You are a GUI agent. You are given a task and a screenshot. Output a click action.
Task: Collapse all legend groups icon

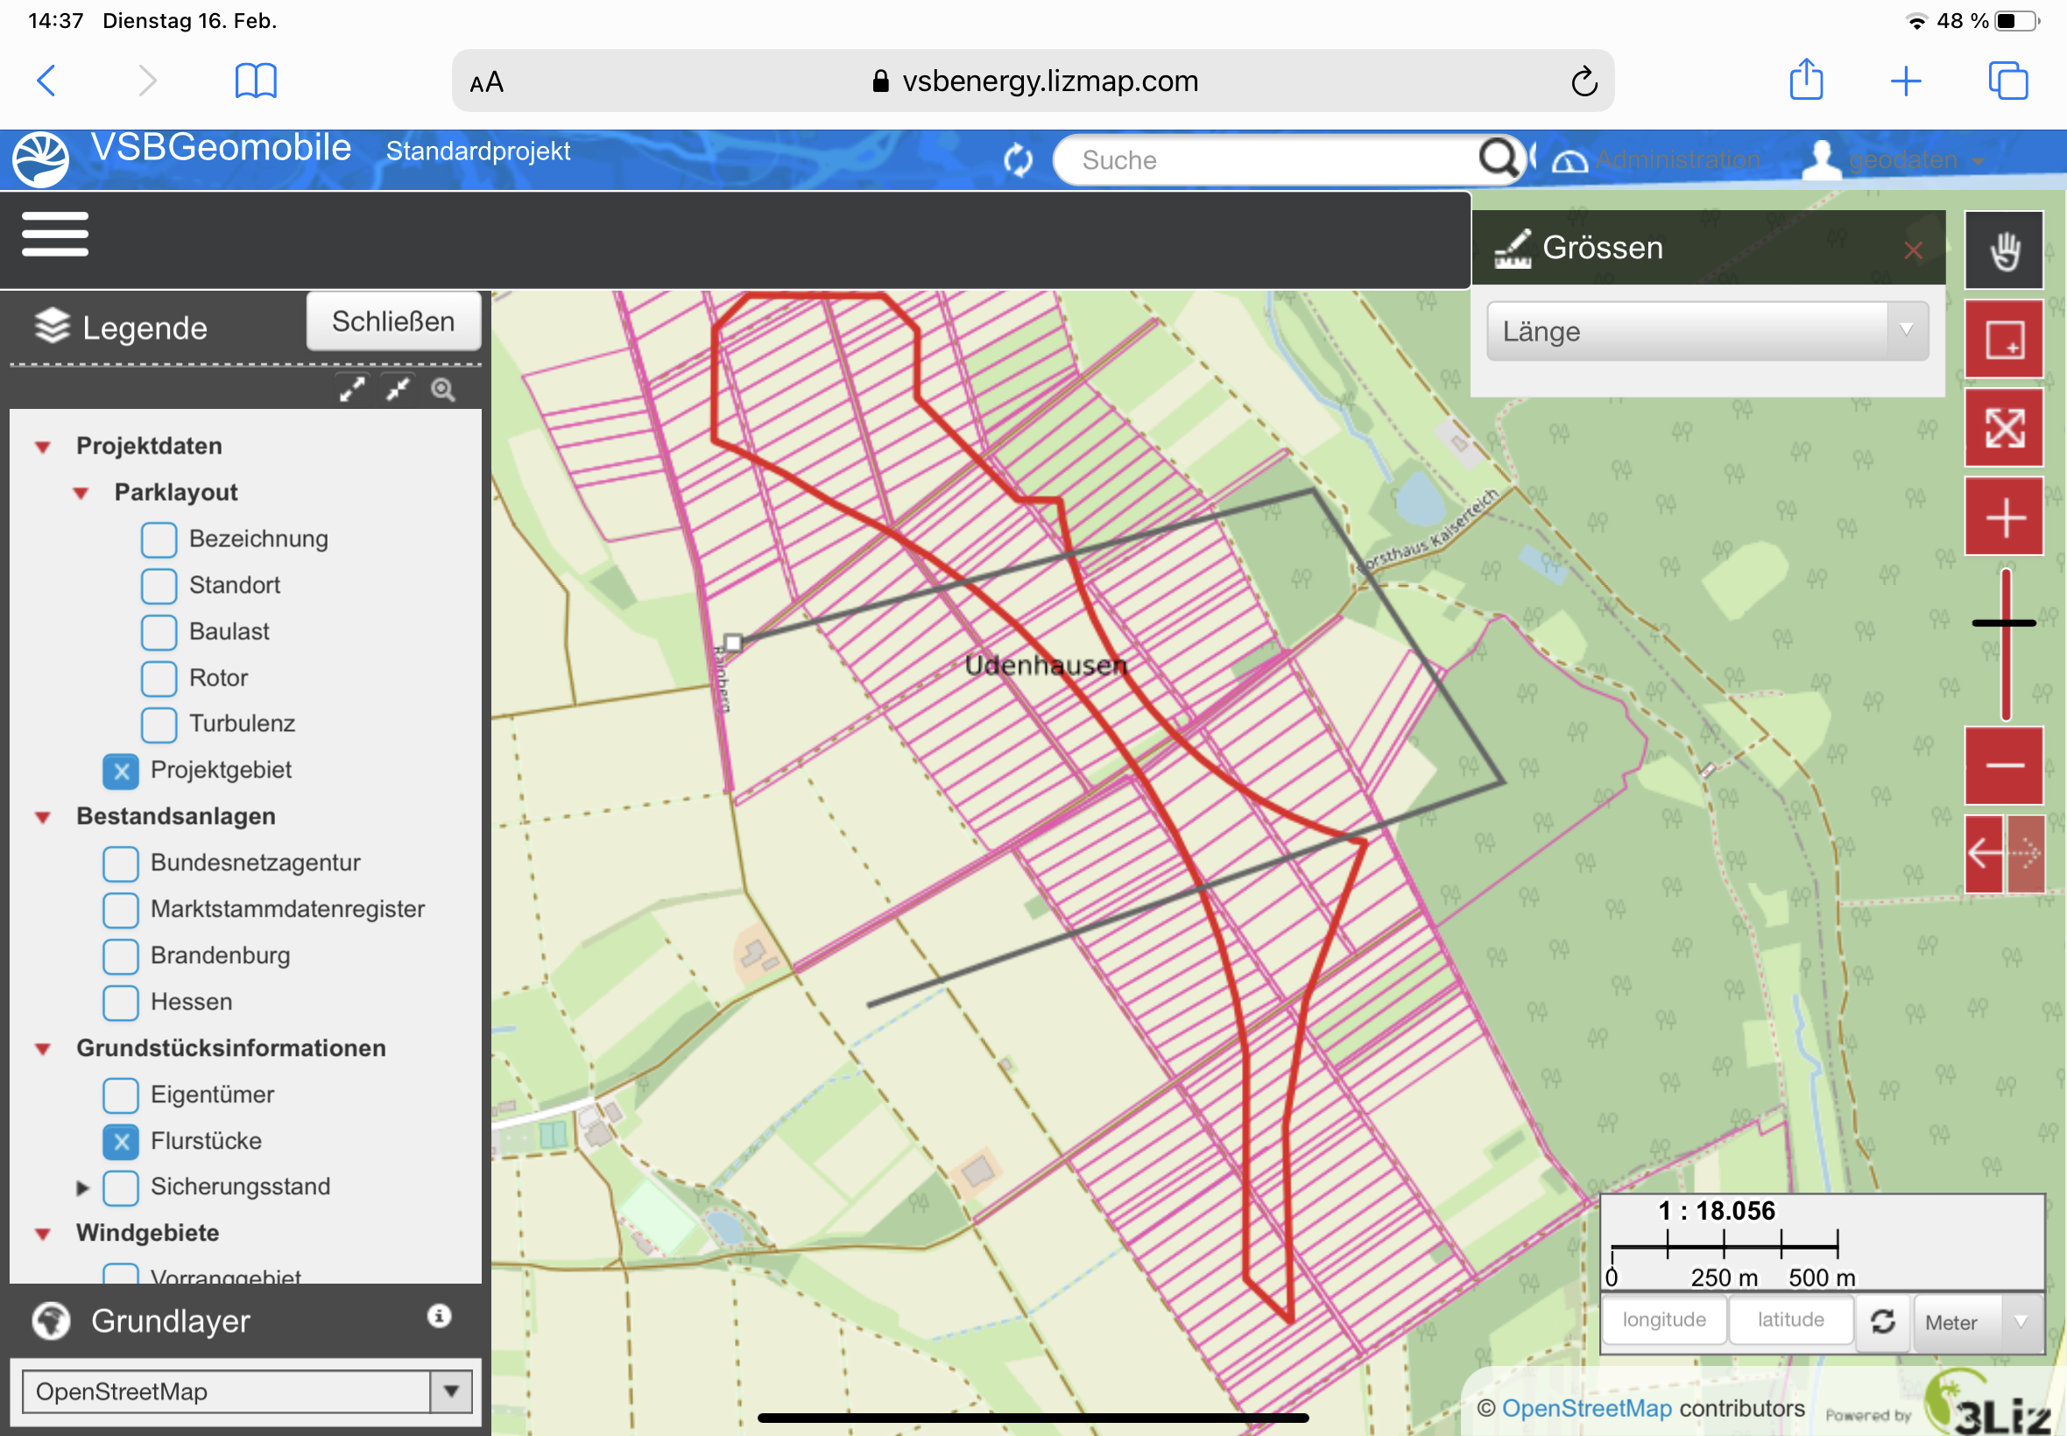tap(397, 390)
